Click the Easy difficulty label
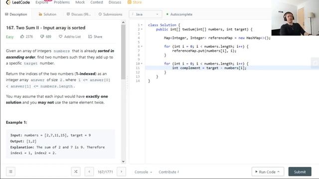 (x=9, y=37)
